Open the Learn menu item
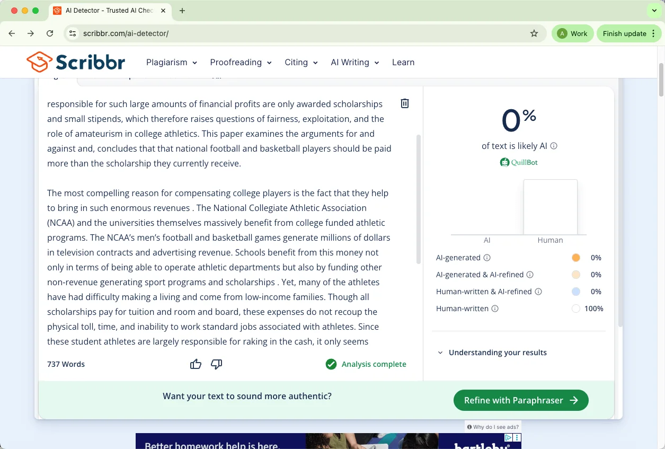This screenshot has width=665, height=449. click(403, 63)
